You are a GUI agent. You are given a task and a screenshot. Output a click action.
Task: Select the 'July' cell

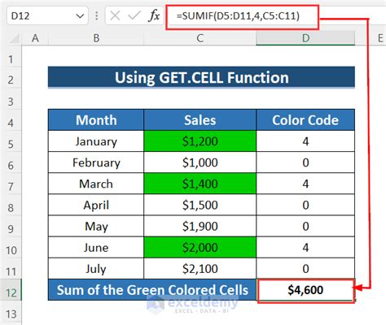(96, 269)
